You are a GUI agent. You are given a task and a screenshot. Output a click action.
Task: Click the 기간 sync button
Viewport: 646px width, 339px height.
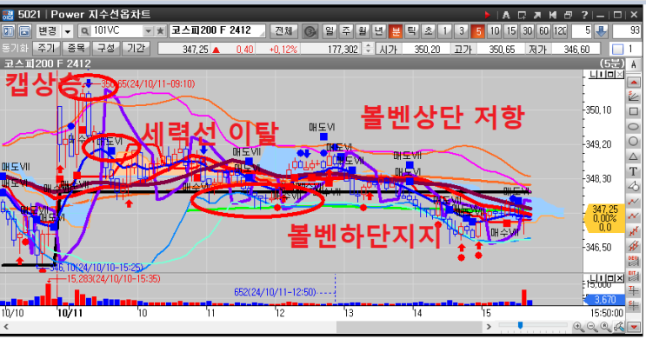click(x=136, y=49)
